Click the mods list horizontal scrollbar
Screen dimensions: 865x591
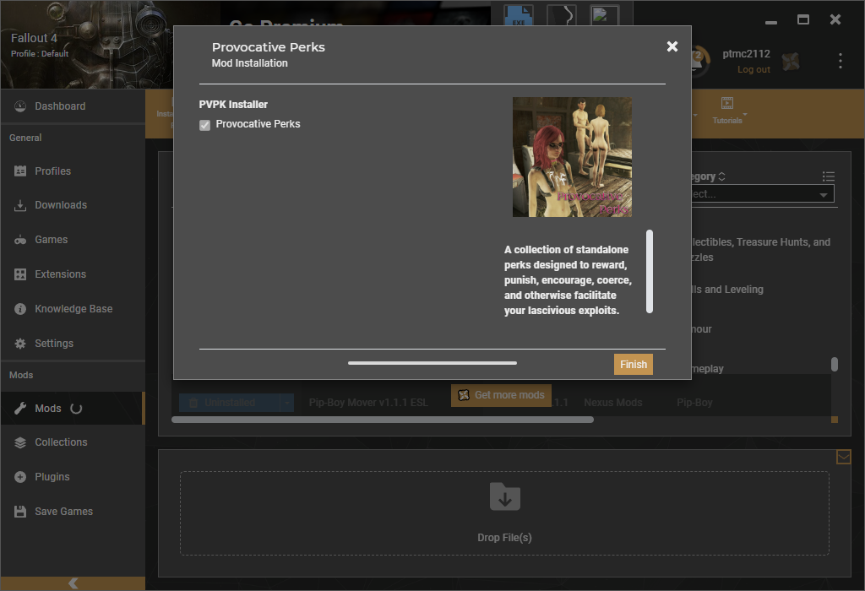383,420
